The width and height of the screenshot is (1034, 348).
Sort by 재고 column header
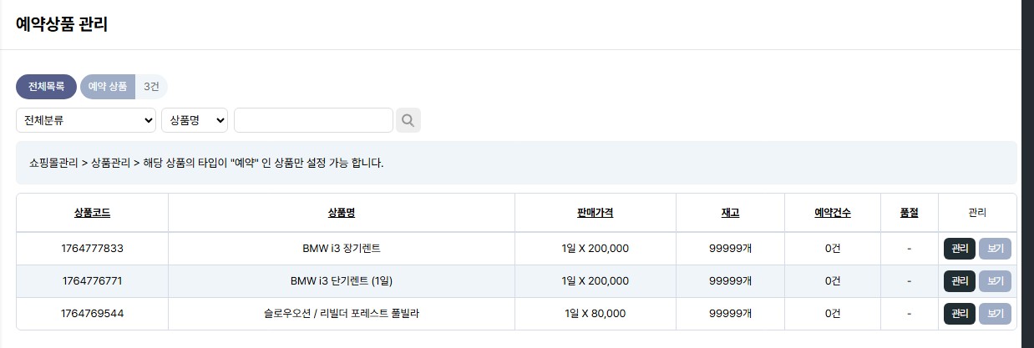click(x=730, y=213)
